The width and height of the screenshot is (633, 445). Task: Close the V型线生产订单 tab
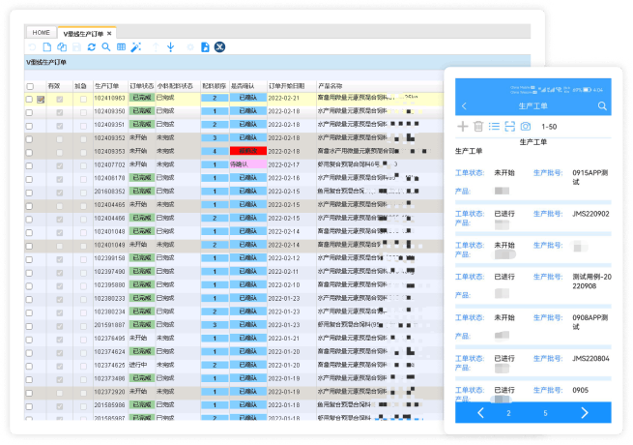click(109, 33)
